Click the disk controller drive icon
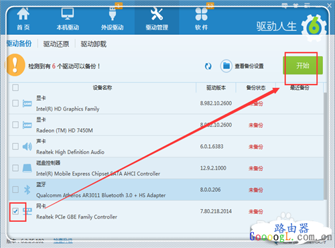The image size is (335, 248). [27, 168]
